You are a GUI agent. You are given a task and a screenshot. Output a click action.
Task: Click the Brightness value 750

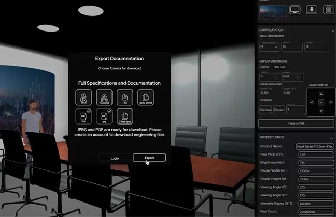[316, 163]
